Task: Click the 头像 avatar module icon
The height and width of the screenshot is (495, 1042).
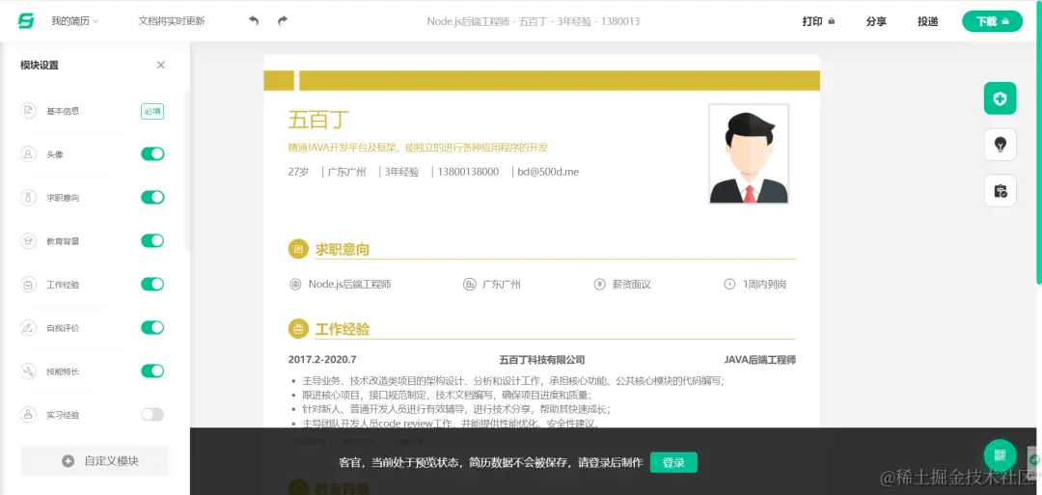Action: [28, 154]
